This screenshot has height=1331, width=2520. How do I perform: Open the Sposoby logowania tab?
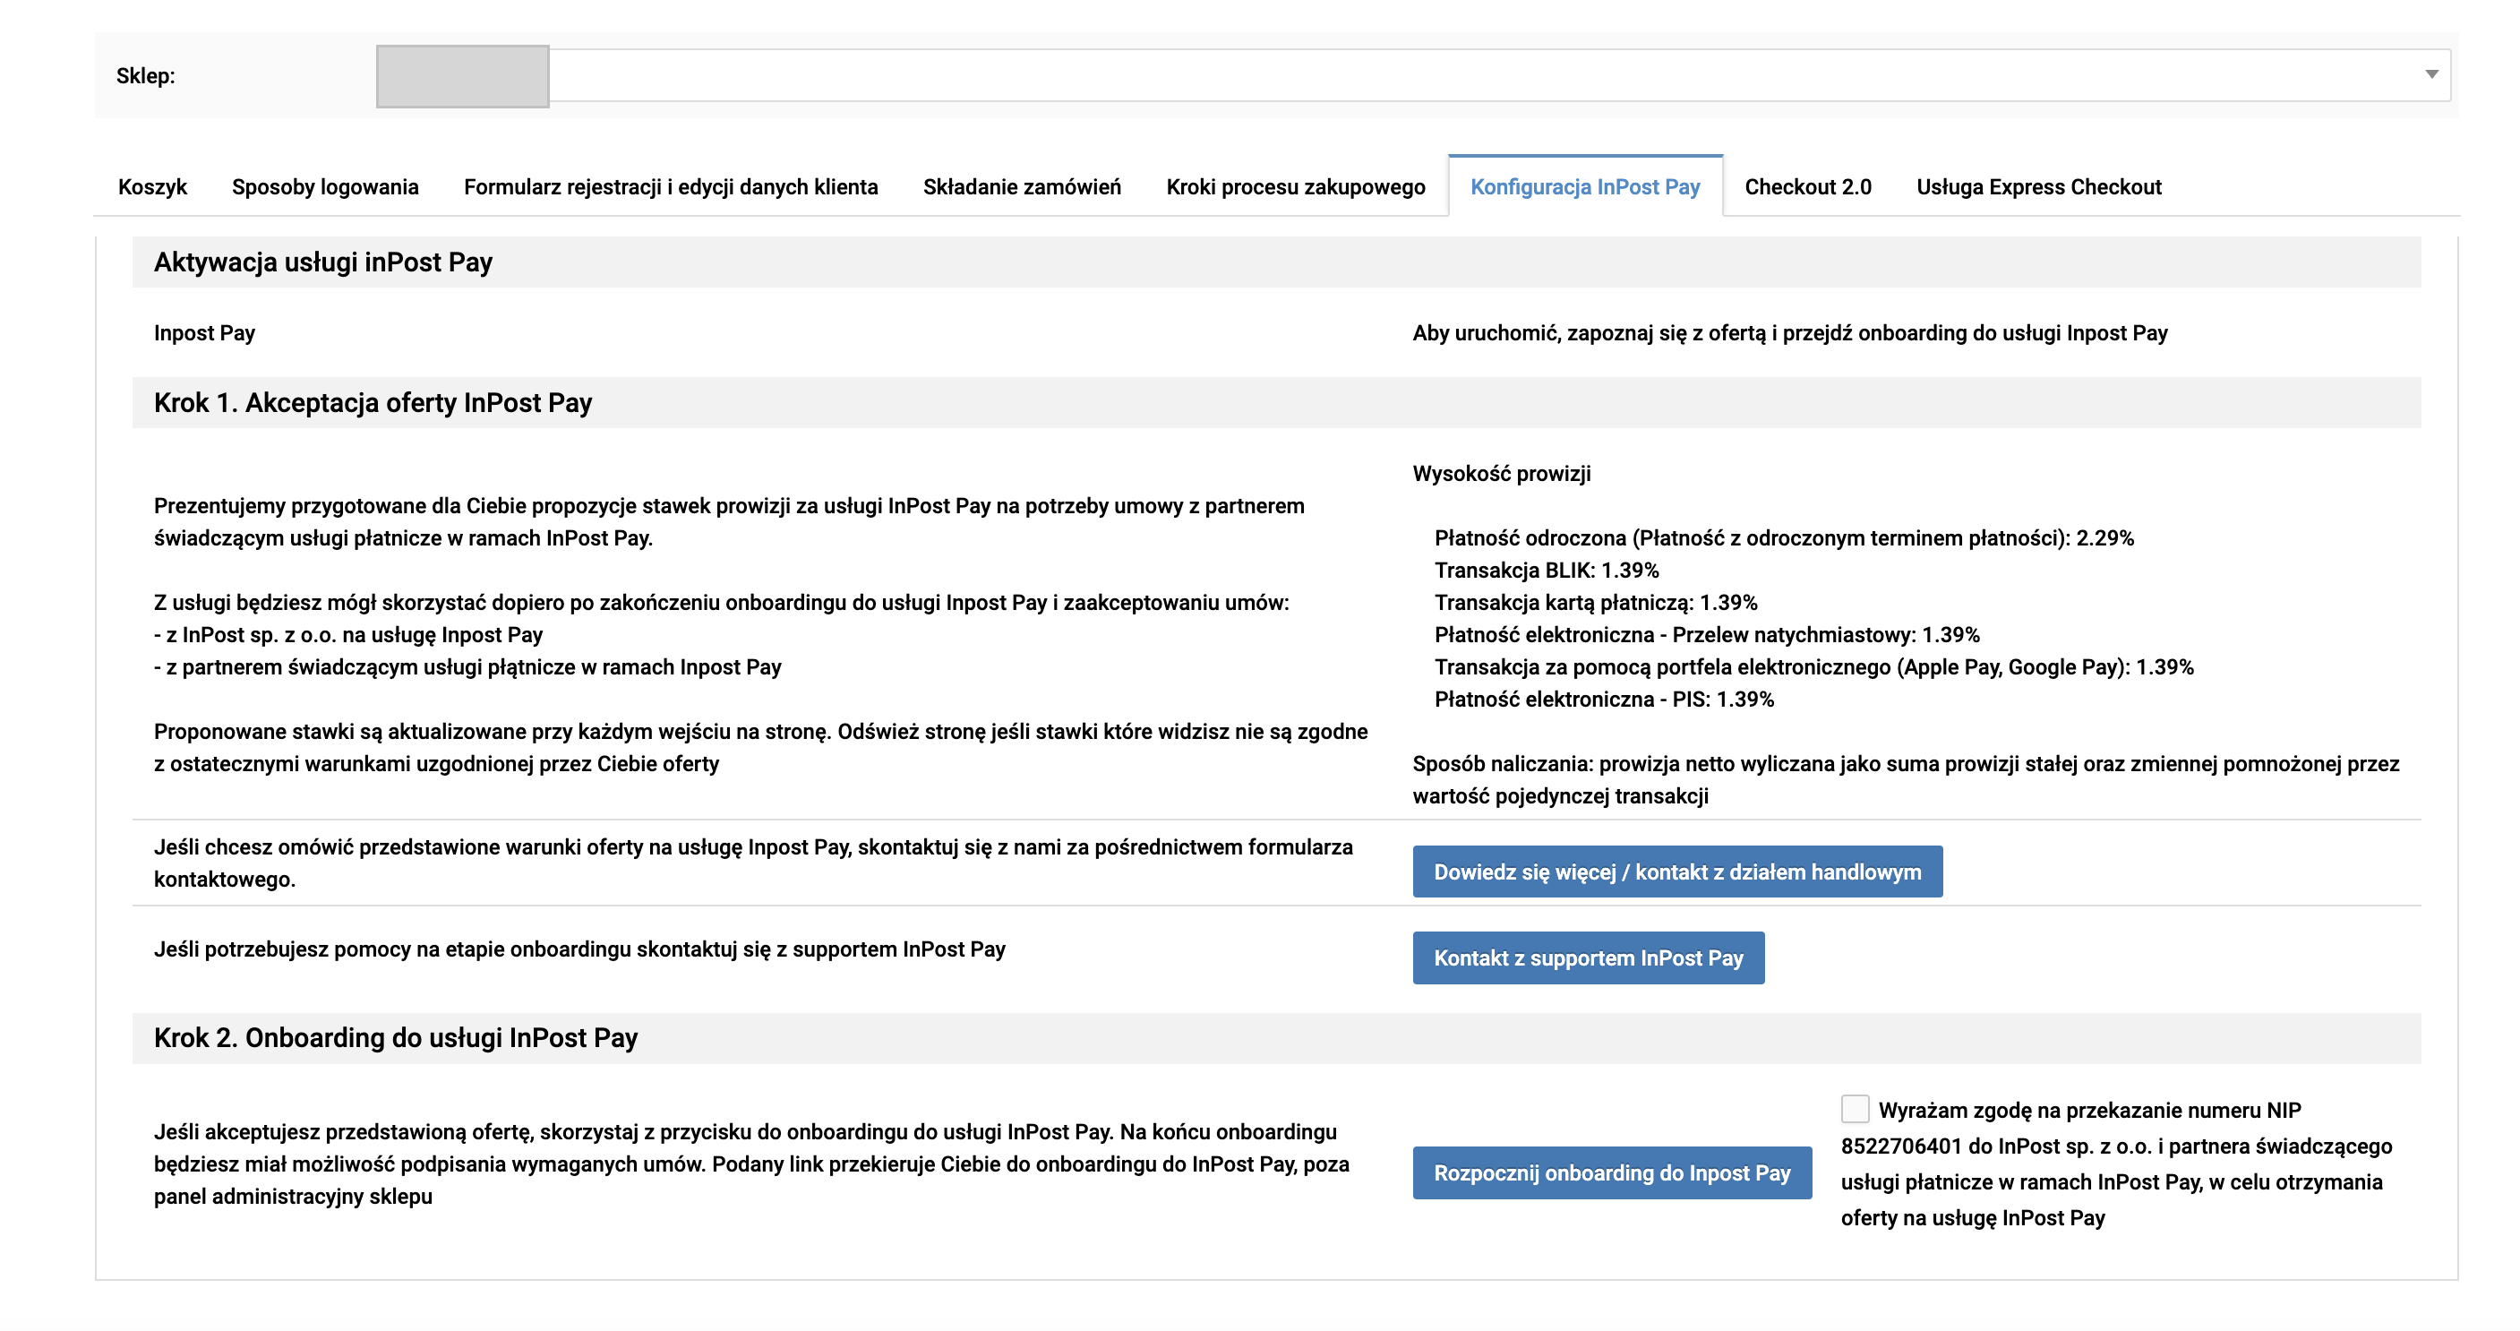pyautogui.click(x=325, y=187)
